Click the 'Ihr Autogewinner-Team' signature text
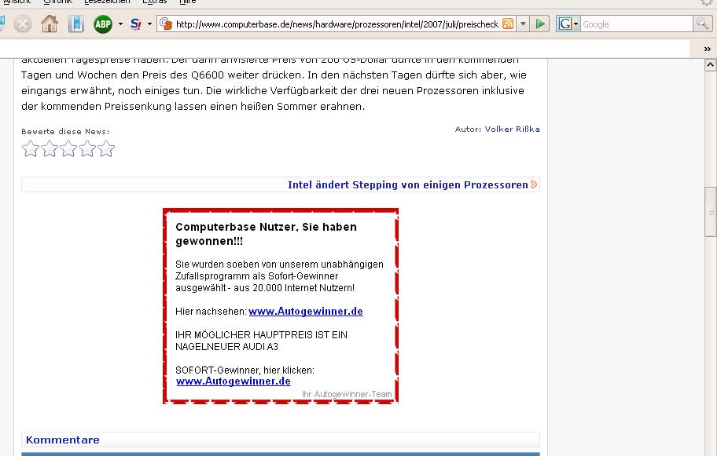The height and width of the screenshot is (456, 721). (347, 394)
